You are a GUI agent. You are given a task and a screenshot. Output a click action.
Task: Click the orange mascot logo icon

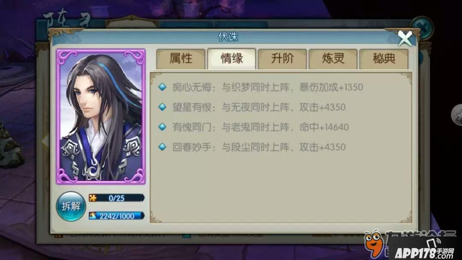[373, 243]
